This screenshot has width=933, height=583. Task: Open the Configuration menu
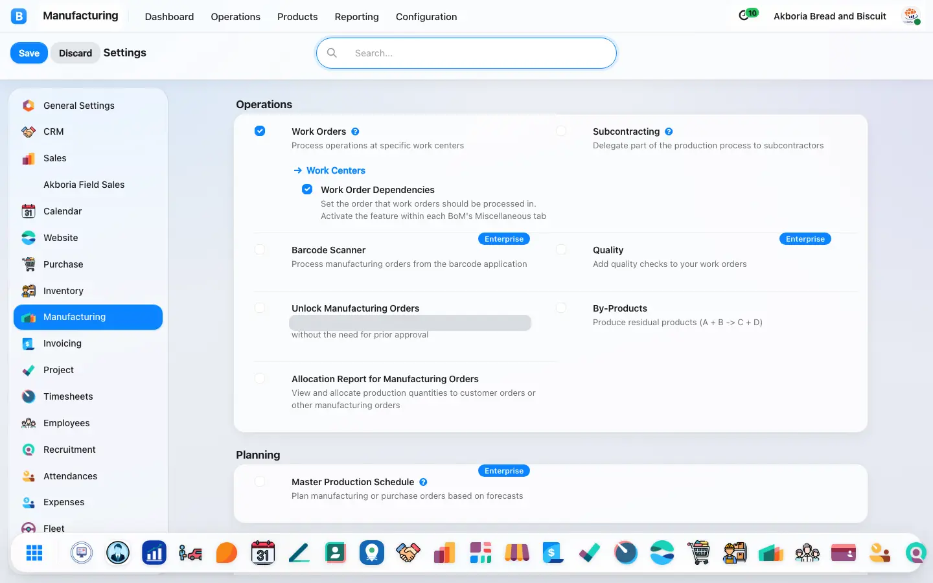426,17
